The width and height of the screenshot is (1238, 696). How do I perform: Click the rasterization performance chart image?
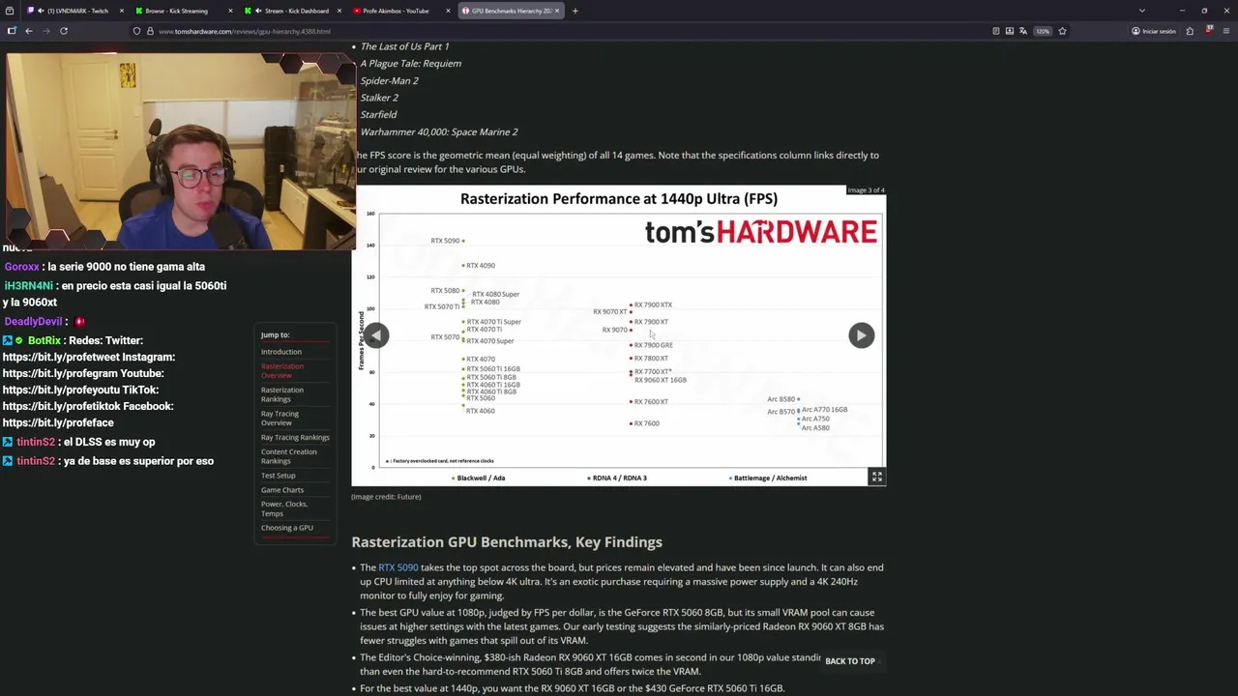(x=619, y=335)
